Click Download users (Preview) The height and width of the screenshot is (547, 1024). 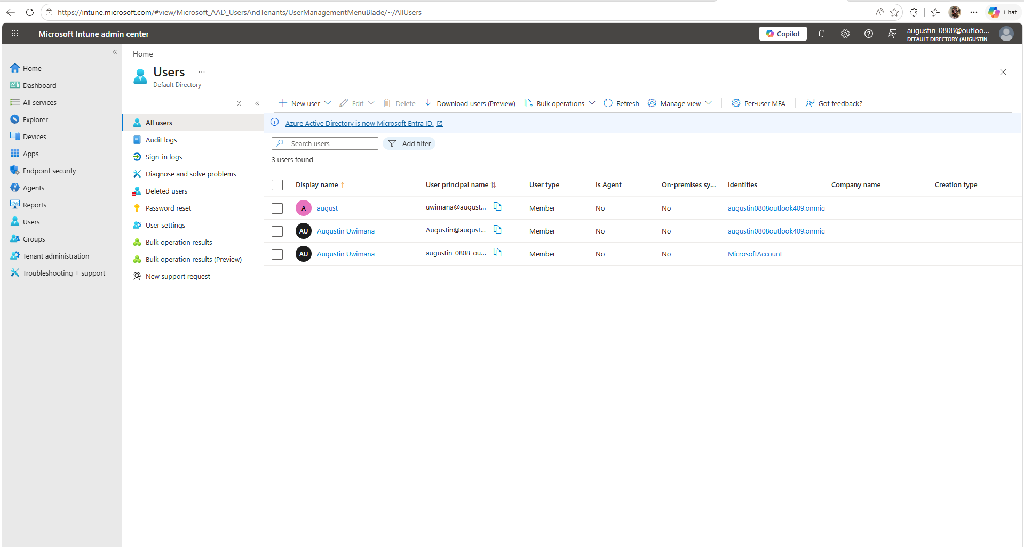(x=470, y=103)
